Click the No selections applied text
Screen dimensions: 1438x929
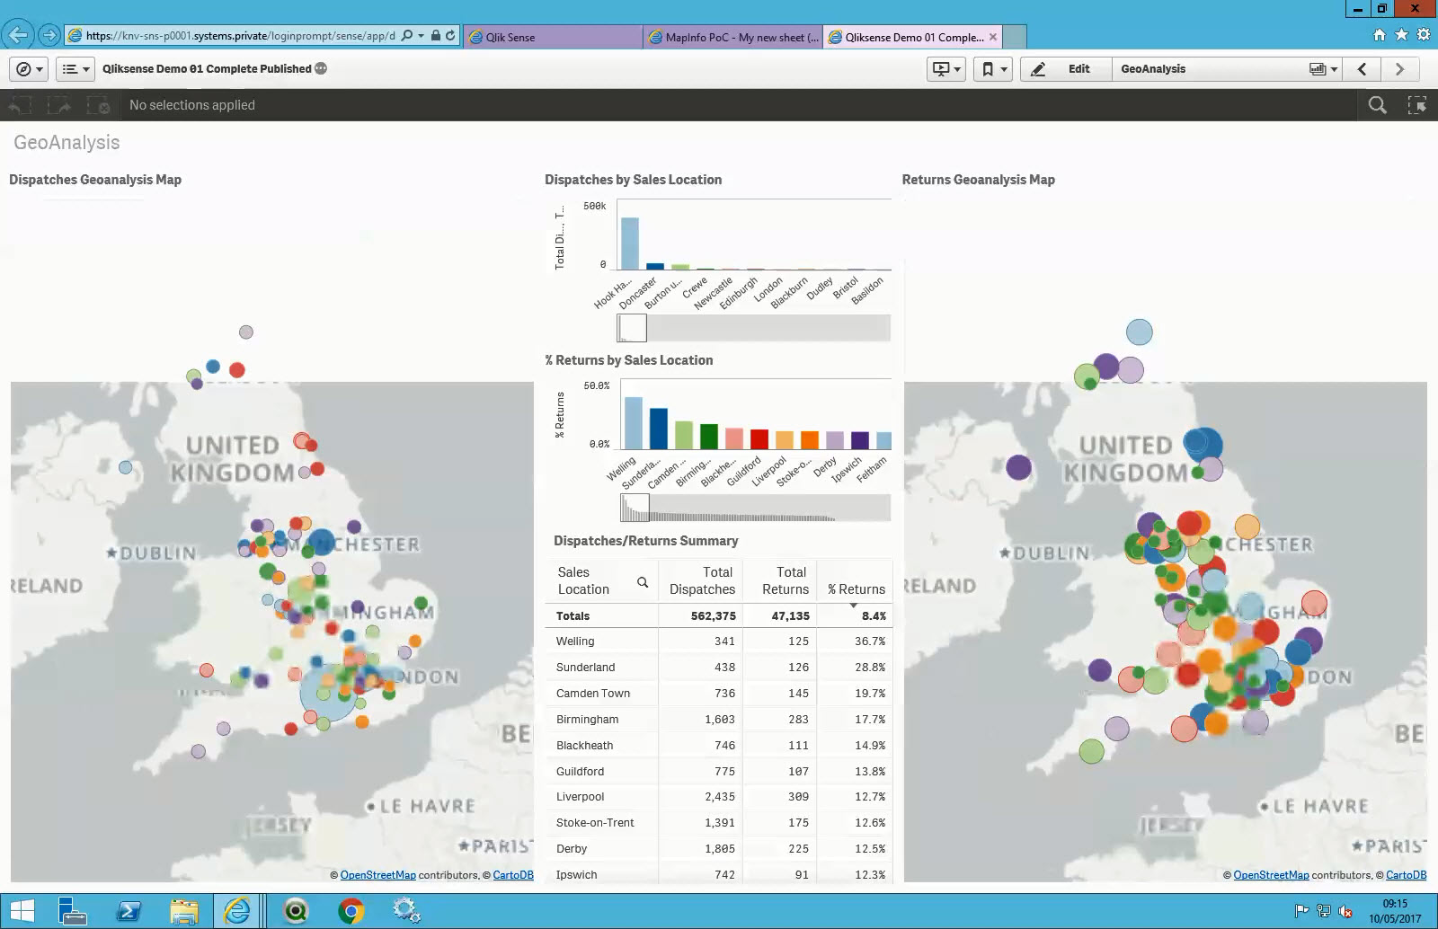pyautogui.click(x=192, y=105)
